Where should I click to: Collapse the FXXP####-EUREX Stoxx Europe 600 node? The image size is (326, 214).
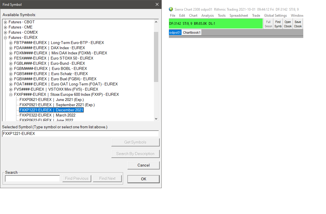point(11,95)
